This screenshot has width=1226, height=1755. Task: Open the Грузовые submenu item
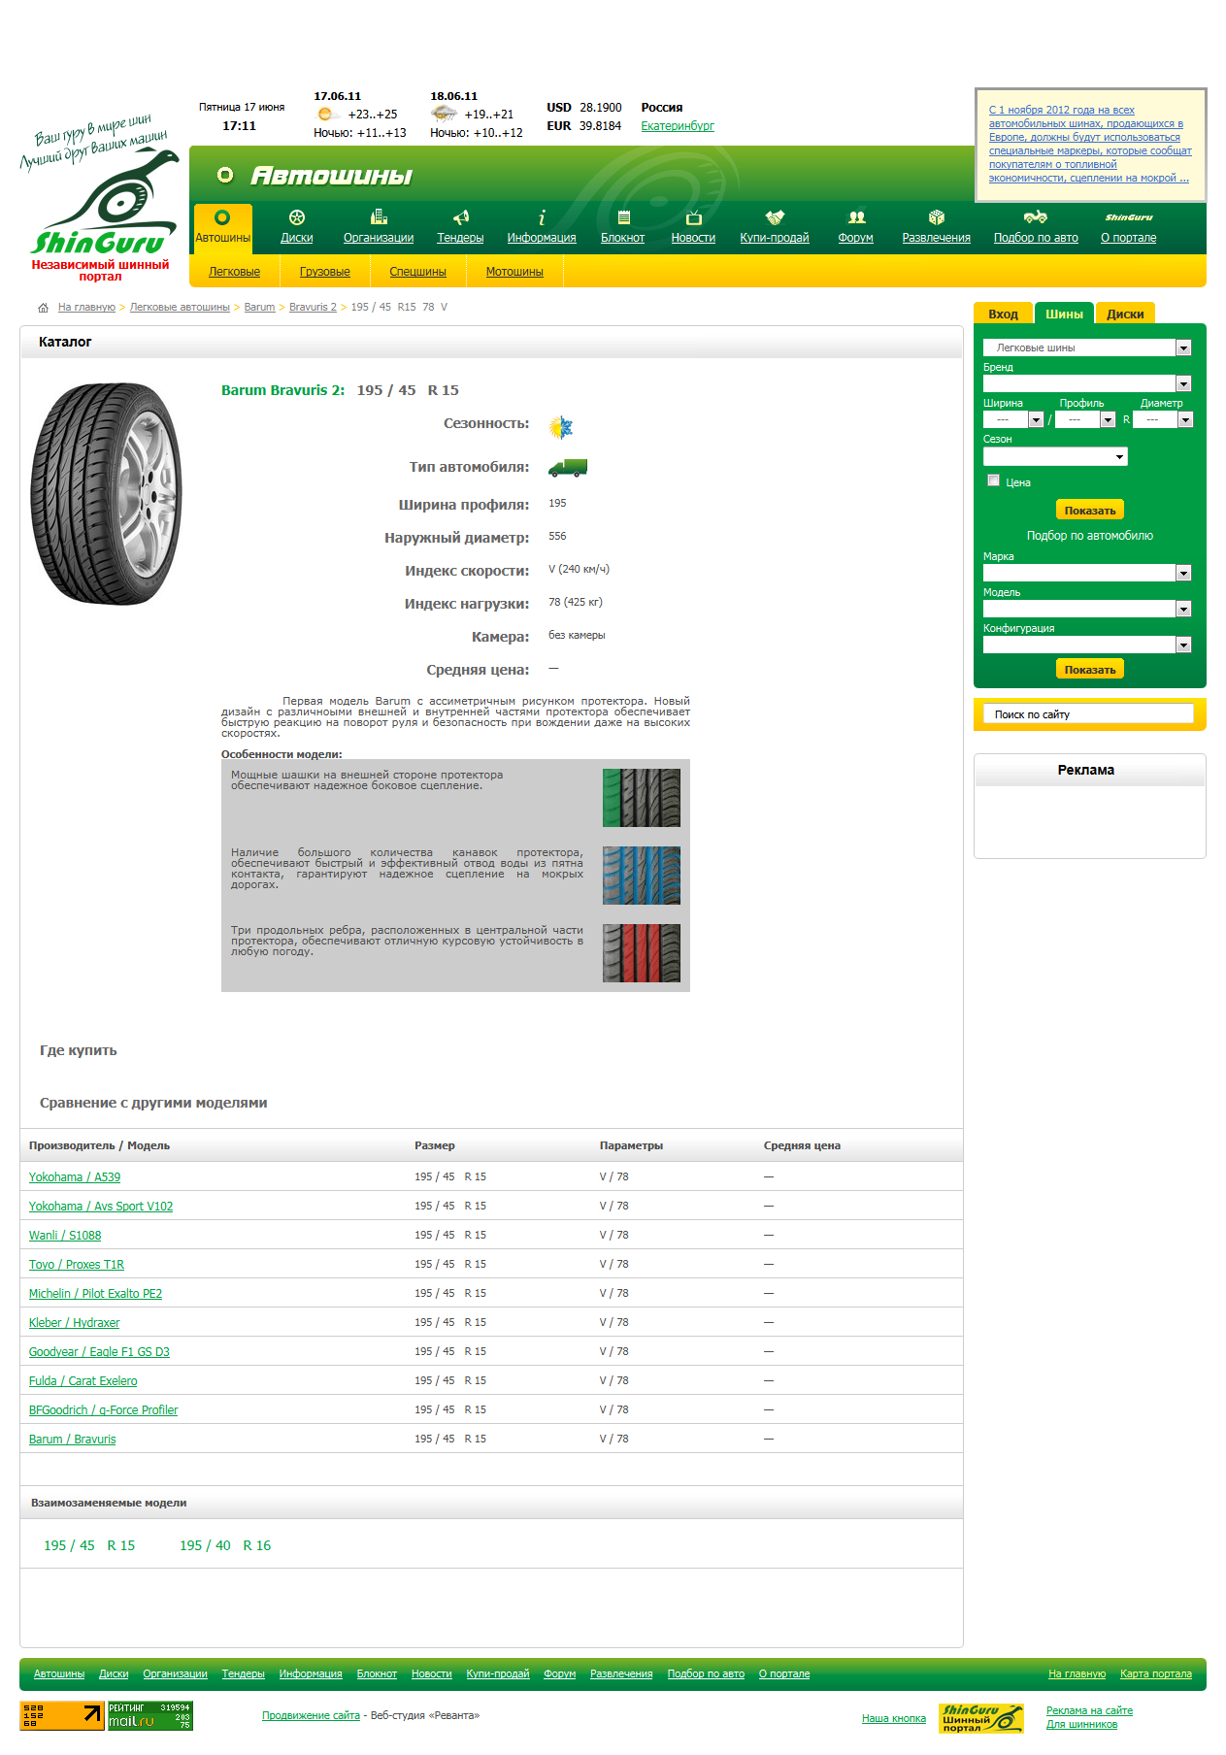(x=325, y=272)
